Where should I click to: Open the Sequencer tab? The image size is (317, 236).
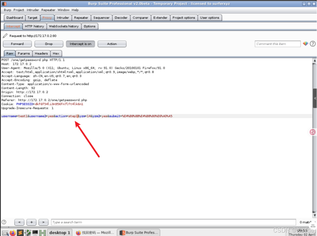click(x=101, y=18)
